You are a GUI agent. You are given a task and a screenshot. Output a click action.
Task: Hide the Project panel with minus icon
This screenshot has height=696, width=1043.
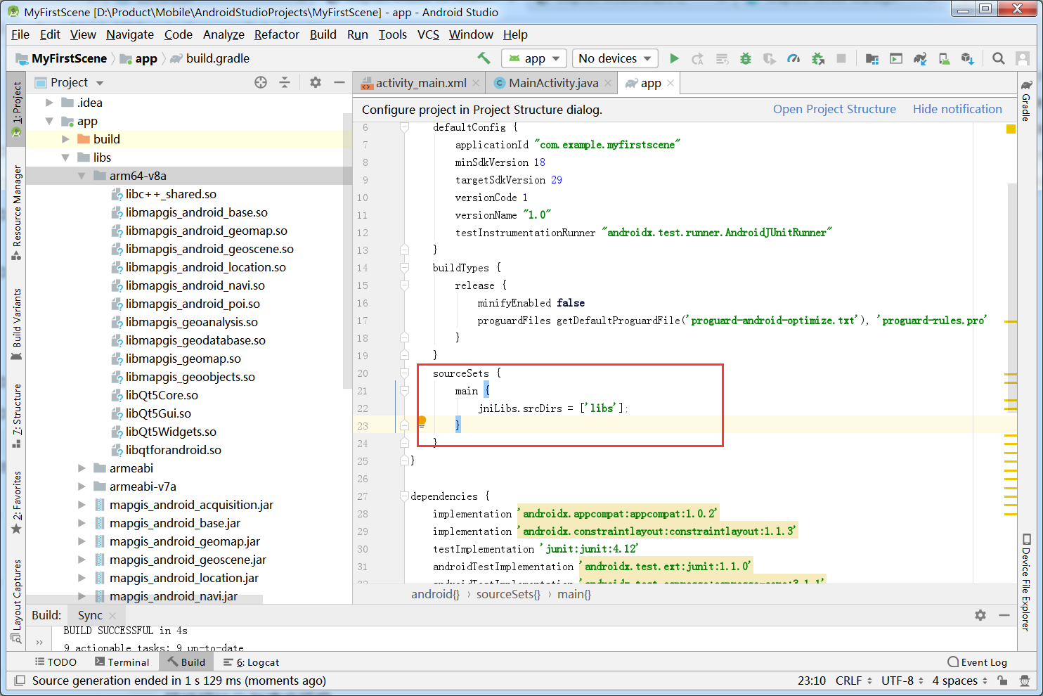point(339,82)
